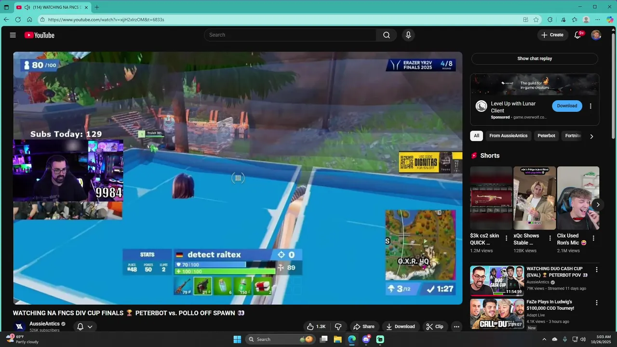Open Windows Start menu
Image resolution: width=617 pixels, height=347 pixels.
point(237,339)
